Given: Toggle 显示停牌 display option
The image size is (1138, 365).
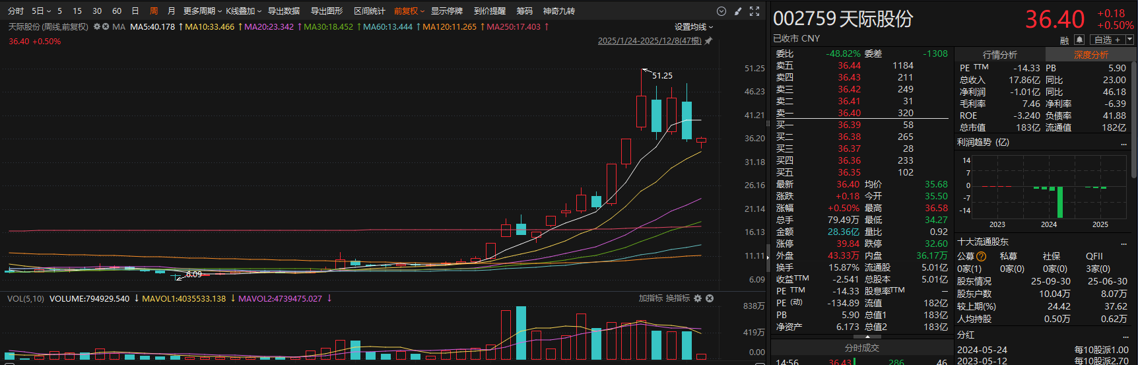Looking at the screenshot, I should coord(447,11).
